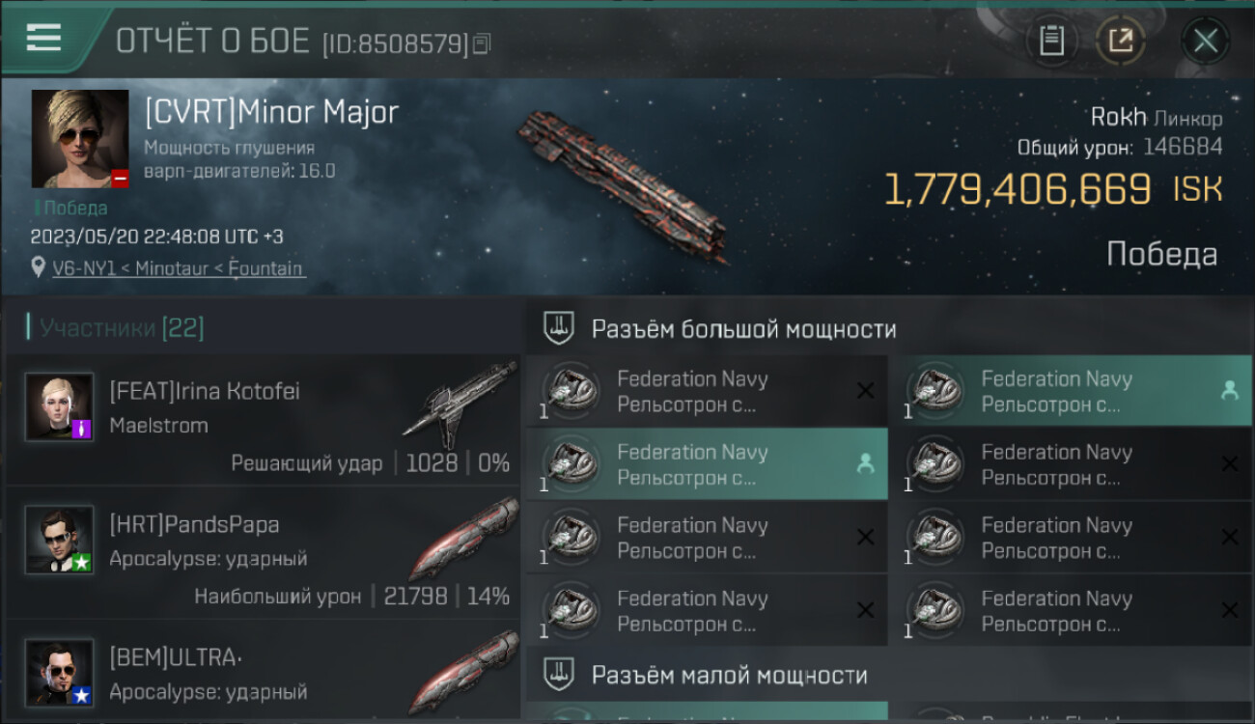The width and height of the screenshot is (1255, 724).
Task: Click the location pin icon
Action: [39, 267]
